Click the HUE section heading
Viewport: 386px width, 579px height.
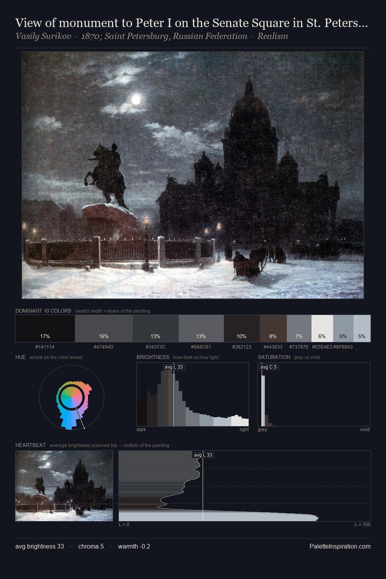click(x=20, y=357)
